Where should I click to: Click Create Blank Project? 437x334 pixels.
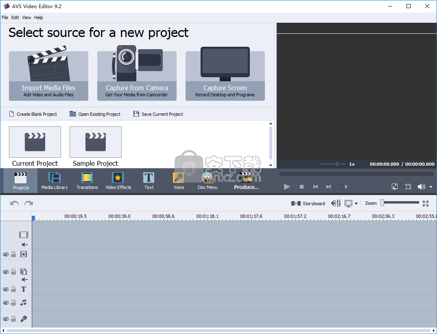tap(33, 114)
